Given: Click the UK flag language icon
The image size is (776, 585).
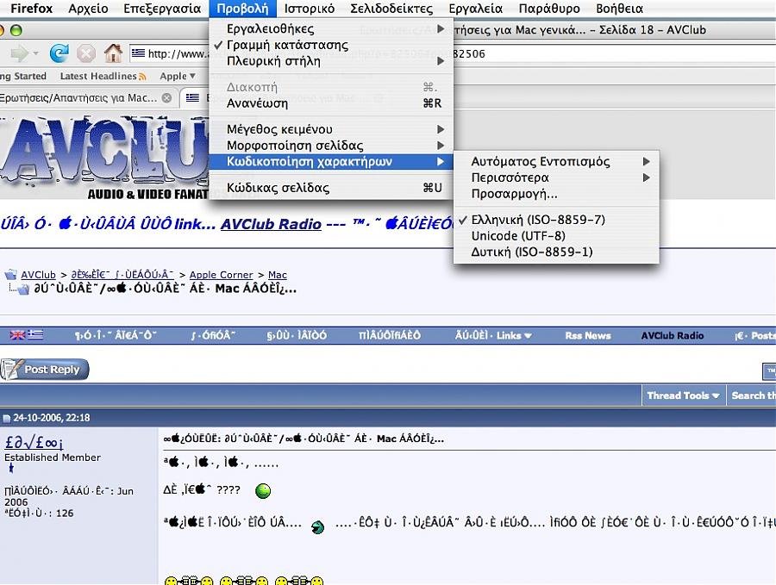Looking at the screenshot, I should point(17,335).
